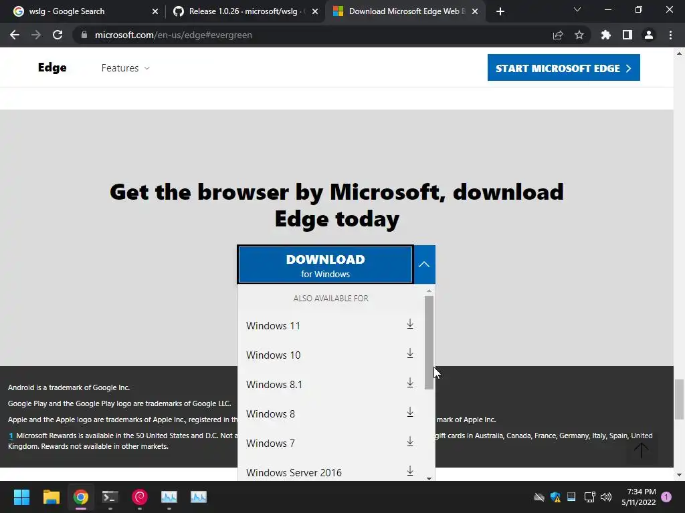Click dropdown list scroll-up arrow
685x513 pixels.
tap(429, 291)
